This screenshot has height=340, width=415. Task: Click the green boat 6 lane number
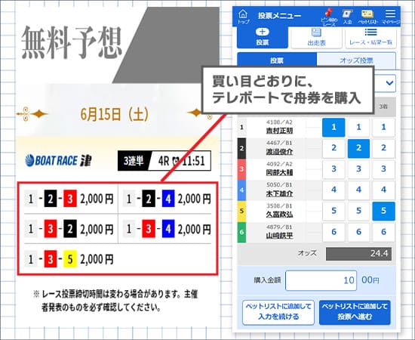point(241,232)
